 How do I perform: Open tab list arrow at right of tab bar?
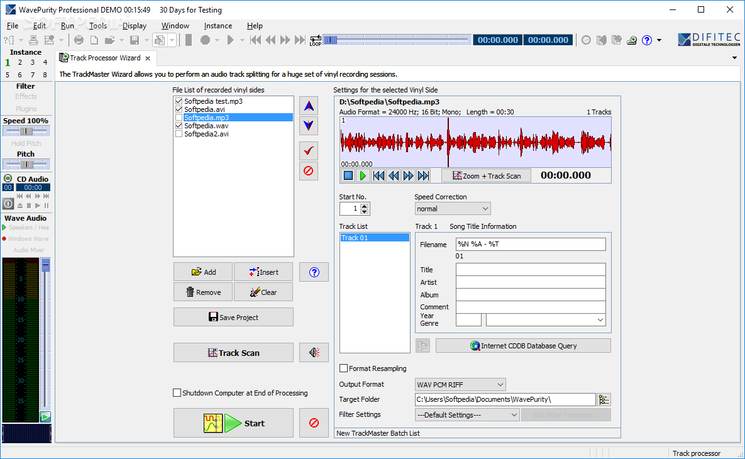(734, 58)
